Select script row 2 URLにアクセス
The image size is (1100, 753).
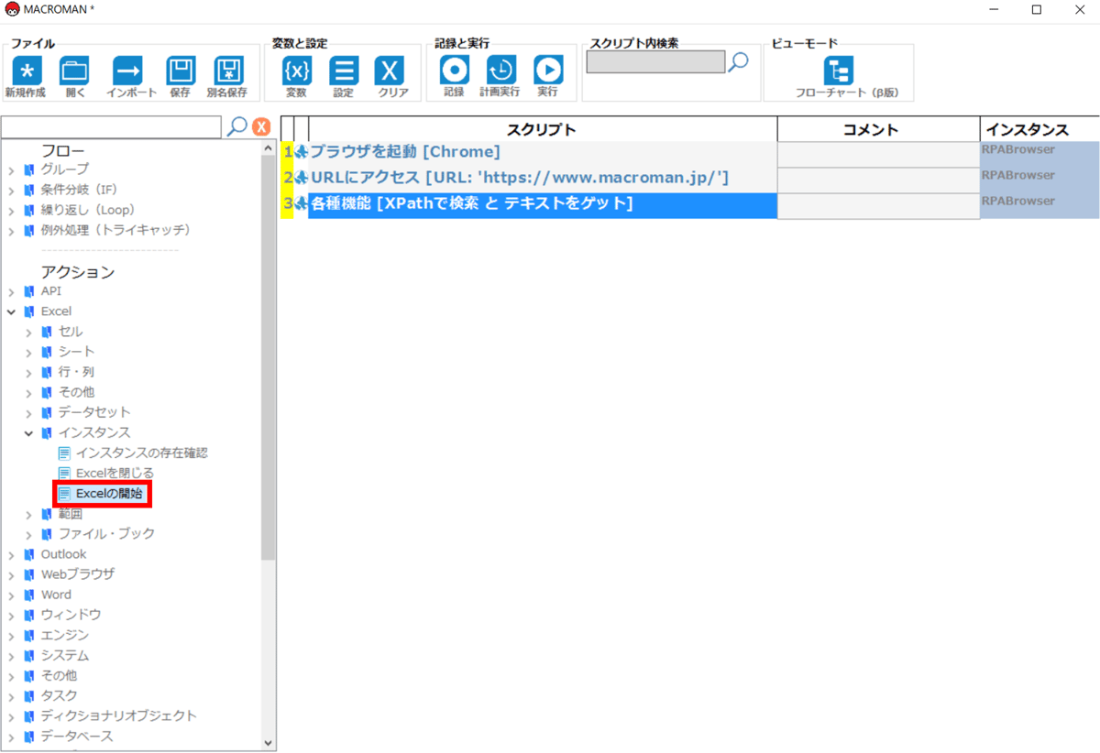[x=519, y=177]
